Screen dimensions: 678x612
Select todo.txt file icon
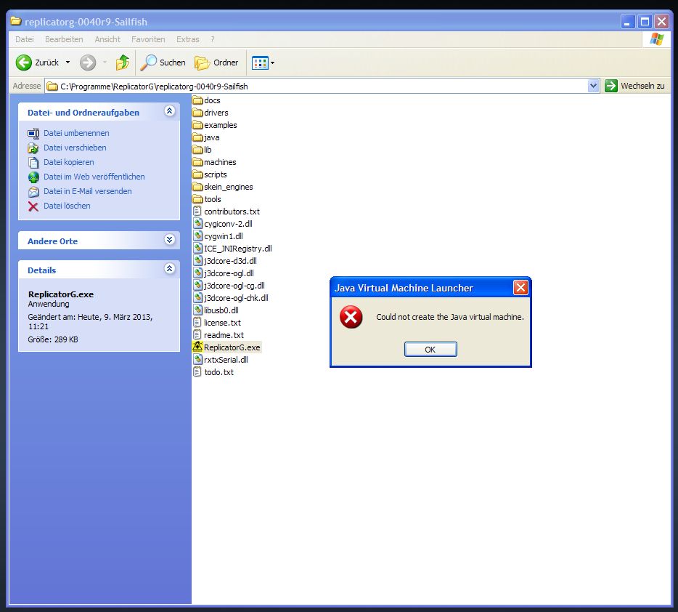tap(197, 372)
